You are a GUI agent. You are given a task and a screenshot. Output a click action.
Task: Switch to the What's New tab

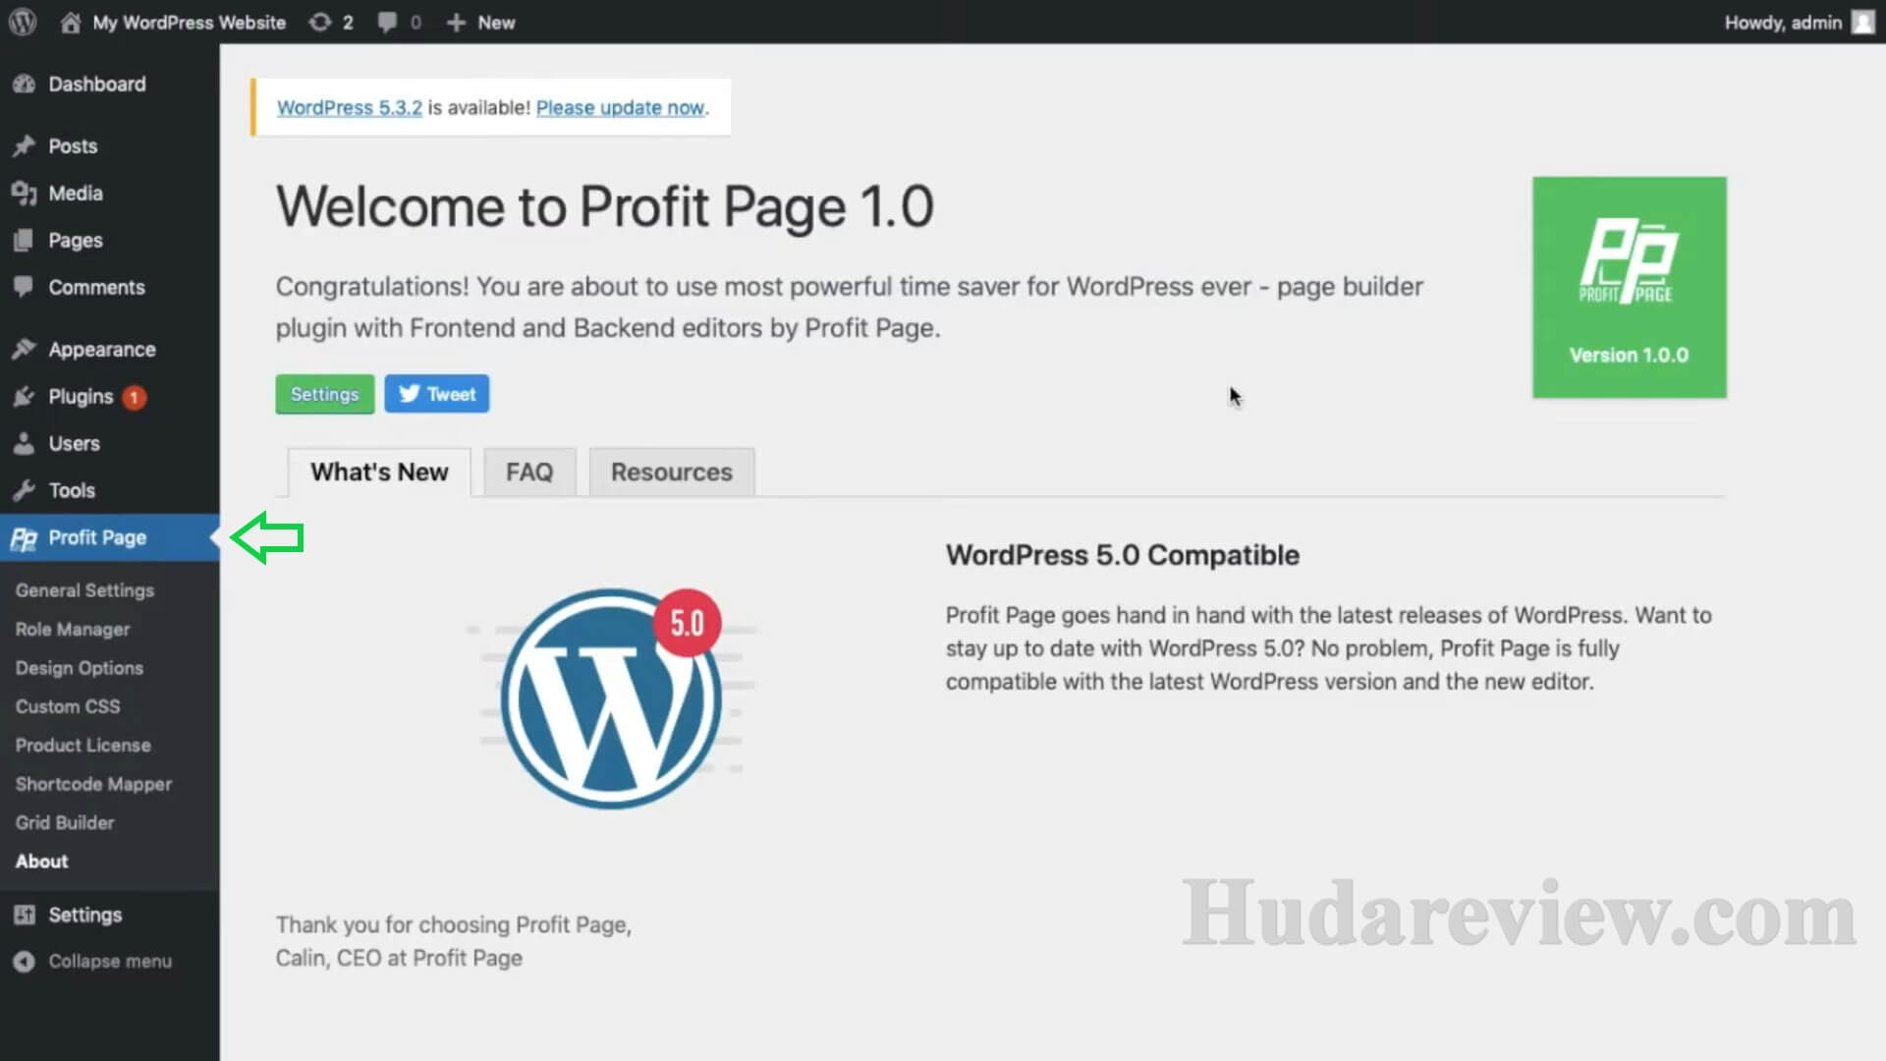(379, 473)
